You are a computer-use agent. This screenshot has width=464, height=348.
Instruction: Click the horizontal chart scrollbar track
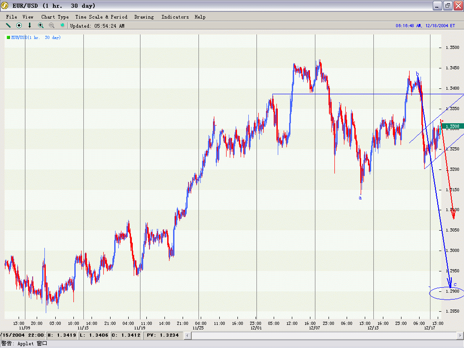324,336
